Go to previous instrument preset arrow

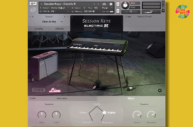pos(94,4)
